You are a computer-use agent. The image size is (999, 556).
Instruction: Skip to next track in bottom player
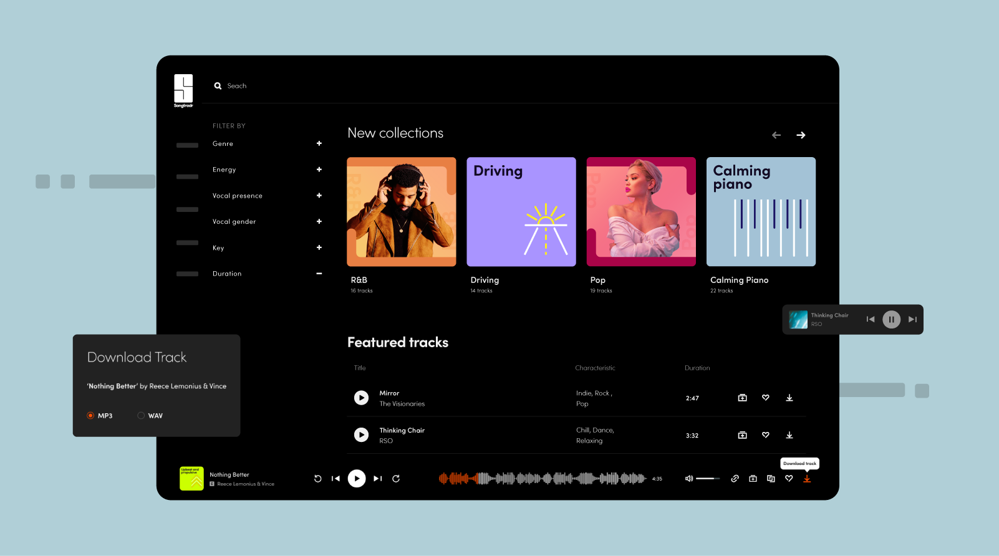point(377,479)
